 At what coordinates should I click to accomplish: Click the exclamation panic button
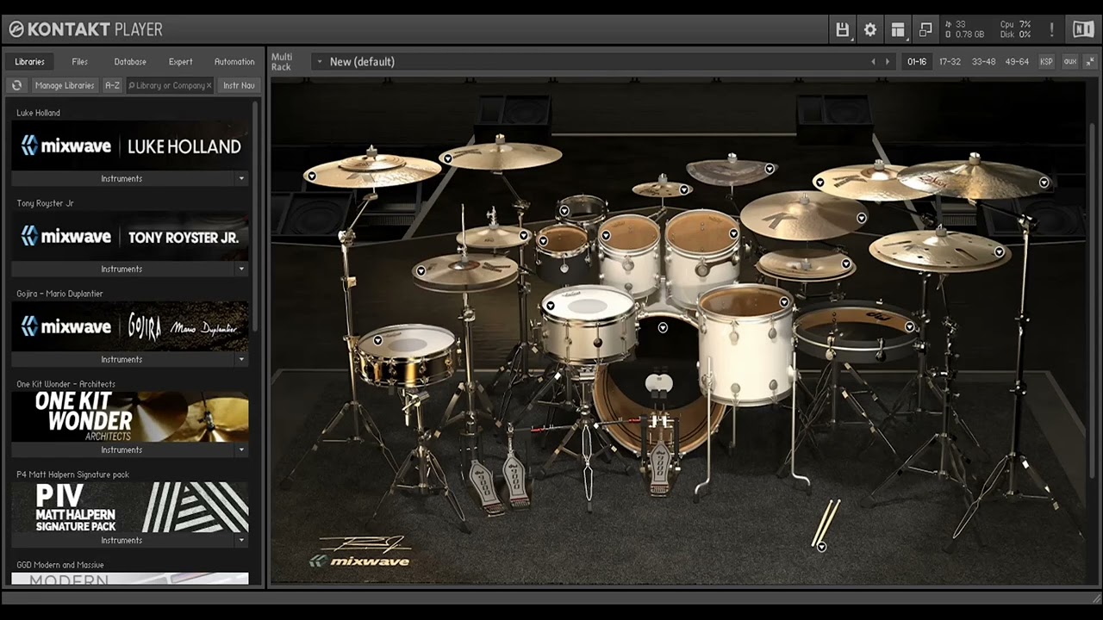tap(1051, 29)
